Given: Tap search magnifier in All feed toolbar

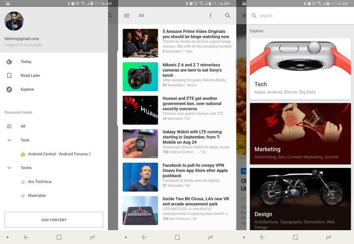Looking at the screenshot, I should (x=228, y=15).
